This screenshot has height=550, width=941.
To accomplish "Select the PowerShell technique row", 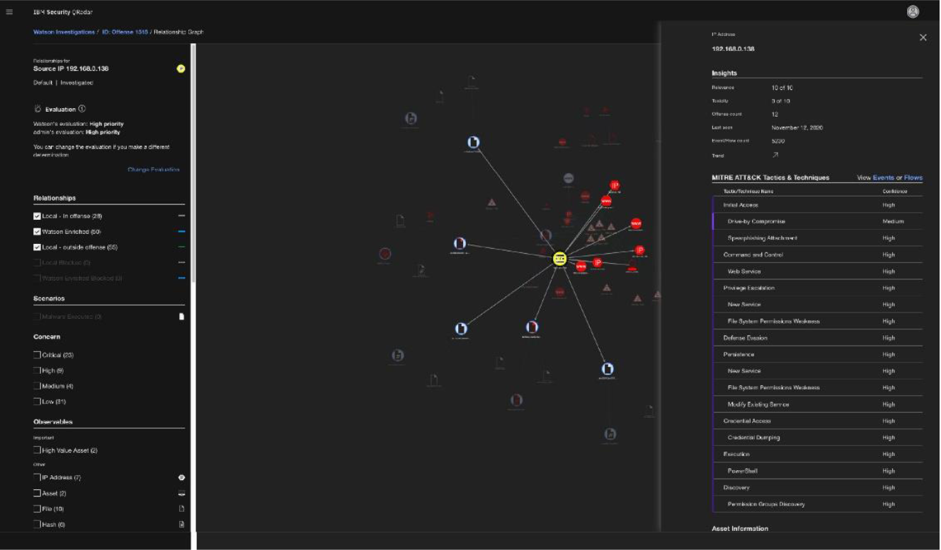I will coord(817,471).
